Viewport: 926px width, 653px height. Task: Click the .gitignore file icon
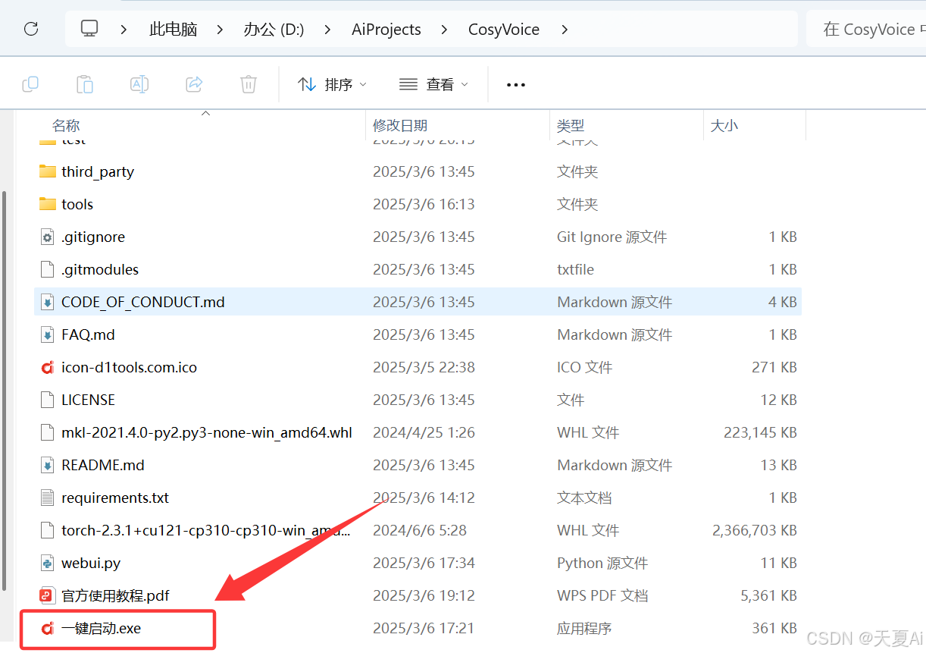tap(48, 237)
